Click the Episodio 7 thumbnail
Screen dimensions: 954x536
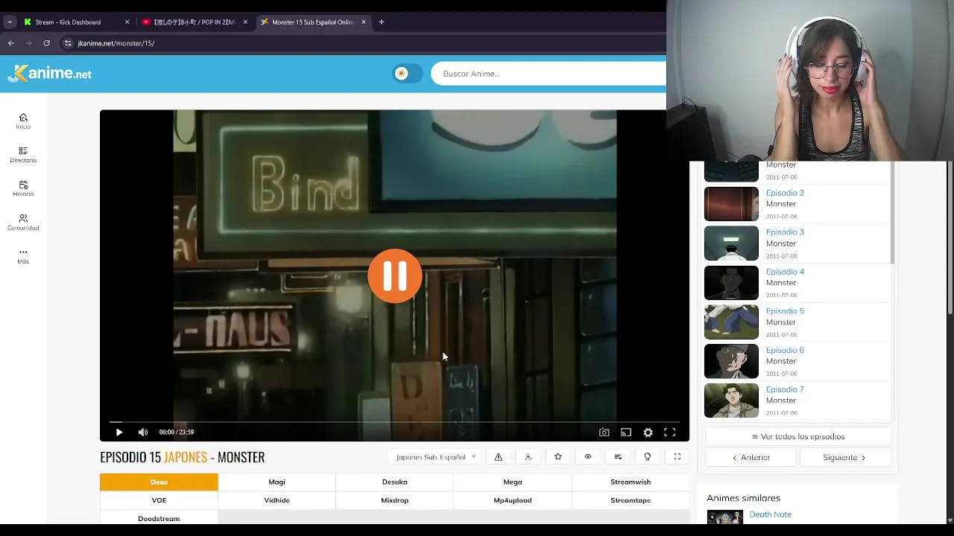click(x=731, y=401)
